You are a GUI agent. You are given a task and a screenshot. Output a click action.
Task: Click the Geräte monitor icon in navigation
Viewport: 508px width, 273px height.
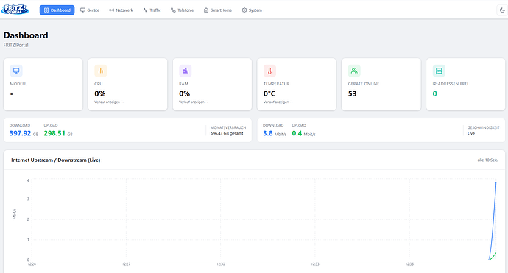click(x=83, y=10)
